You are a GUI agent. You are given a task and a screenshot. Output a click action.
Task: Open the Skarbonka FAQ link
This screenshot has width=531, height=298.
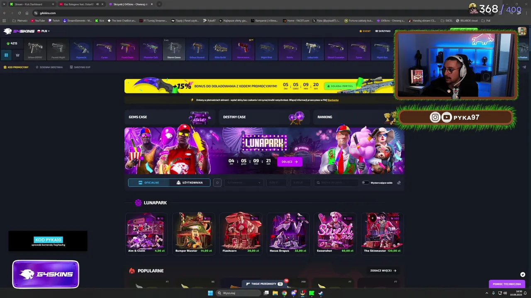click(x=333, y=100)
